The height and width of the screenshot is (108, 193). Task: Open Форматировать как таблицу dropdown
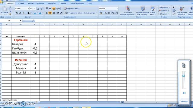pyautogui.click(x=143, y=11)
